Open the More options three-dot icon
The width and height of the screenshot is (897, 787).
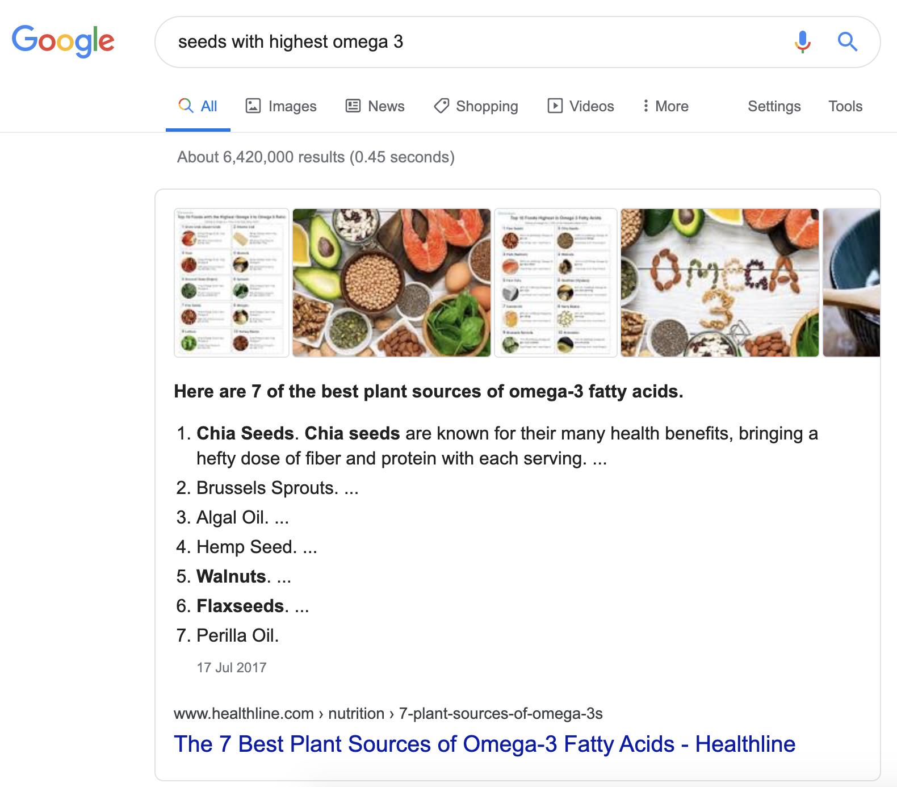point(646,106)
